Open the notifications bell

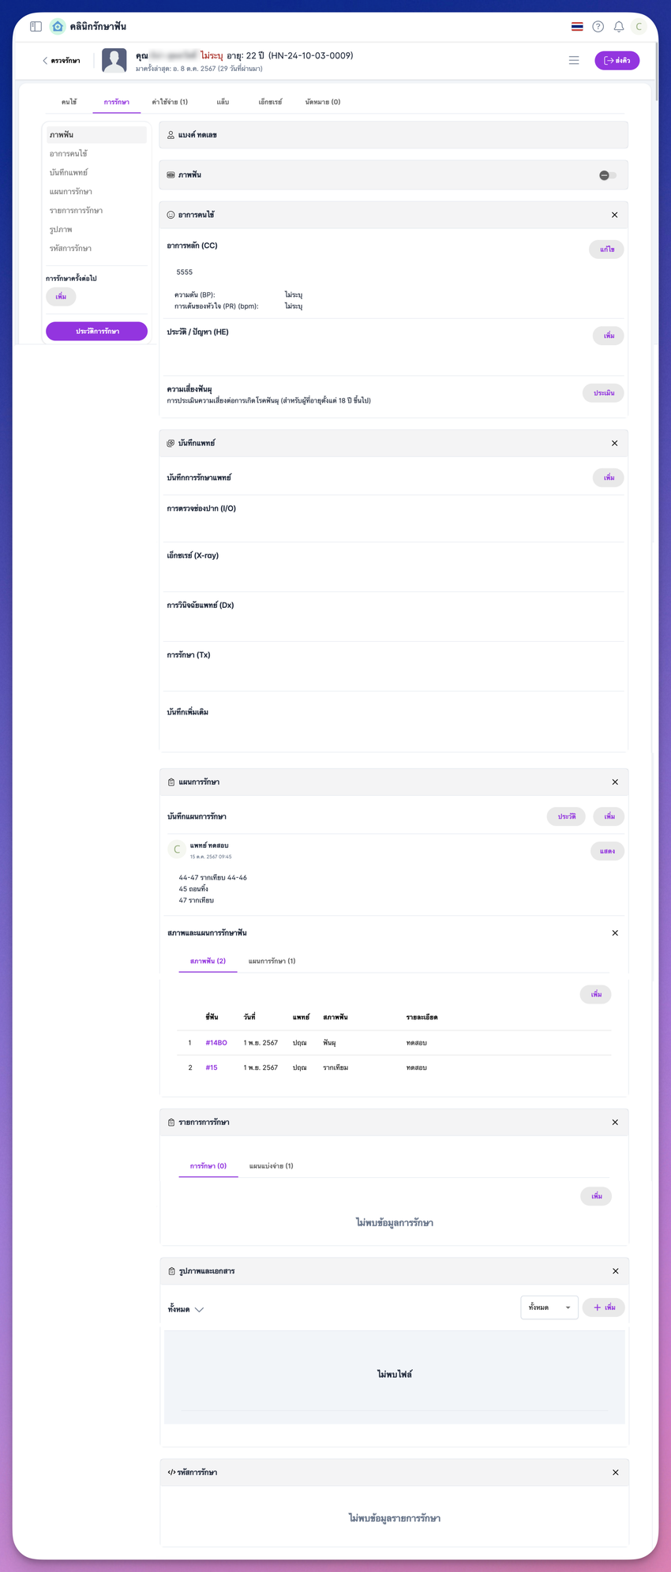[x=619, y=27]
